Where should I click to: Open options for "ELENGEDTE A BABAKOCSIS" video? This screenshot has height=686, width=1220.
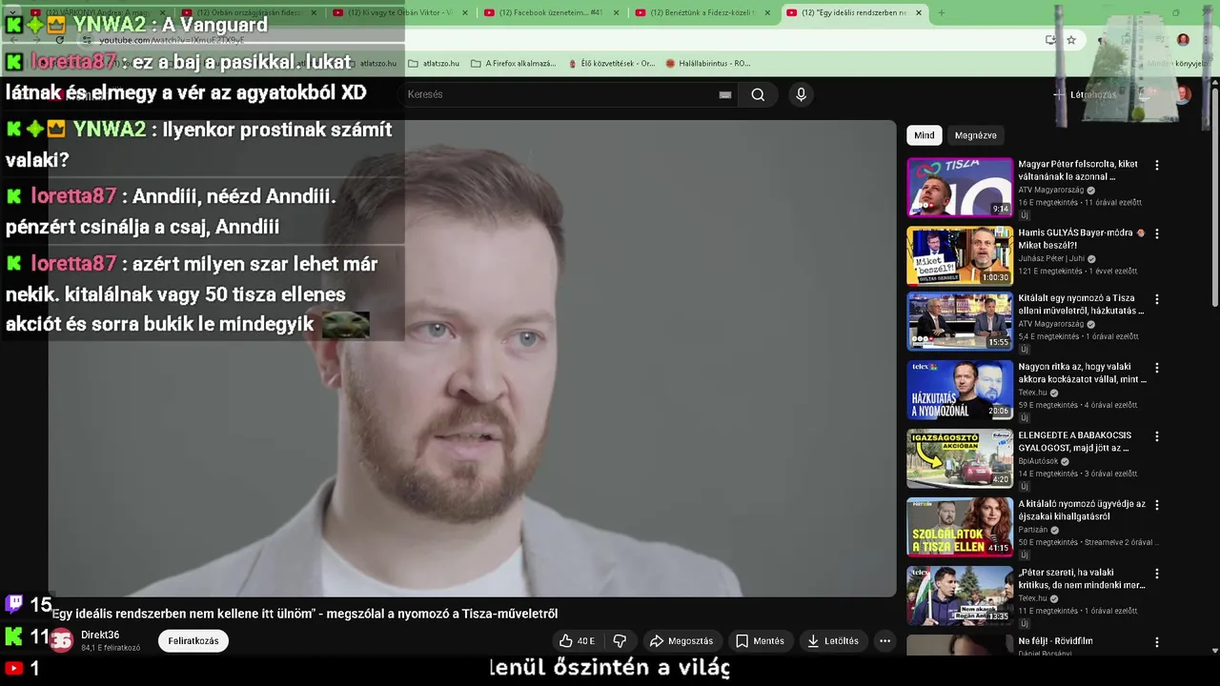[x=1157, y=436]
